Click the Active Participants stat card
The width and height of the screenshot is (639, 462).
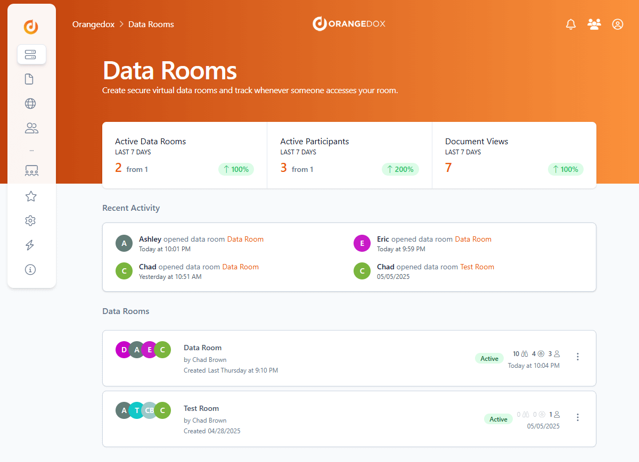[x=349, y=155]
